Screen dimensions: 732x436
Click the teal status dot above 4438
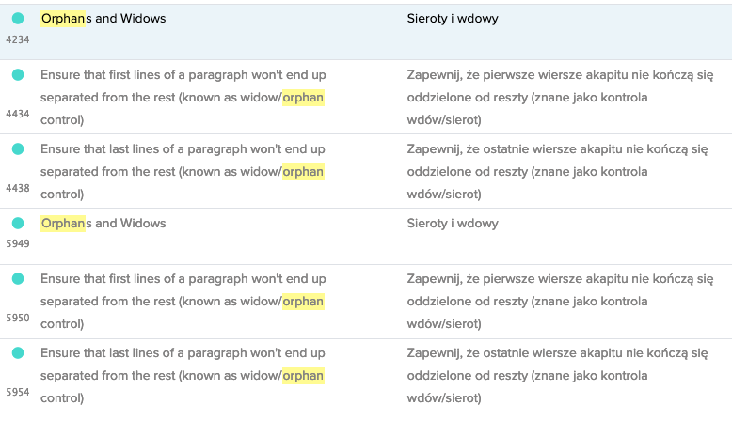pyautogui.click(x=18, y=149)
